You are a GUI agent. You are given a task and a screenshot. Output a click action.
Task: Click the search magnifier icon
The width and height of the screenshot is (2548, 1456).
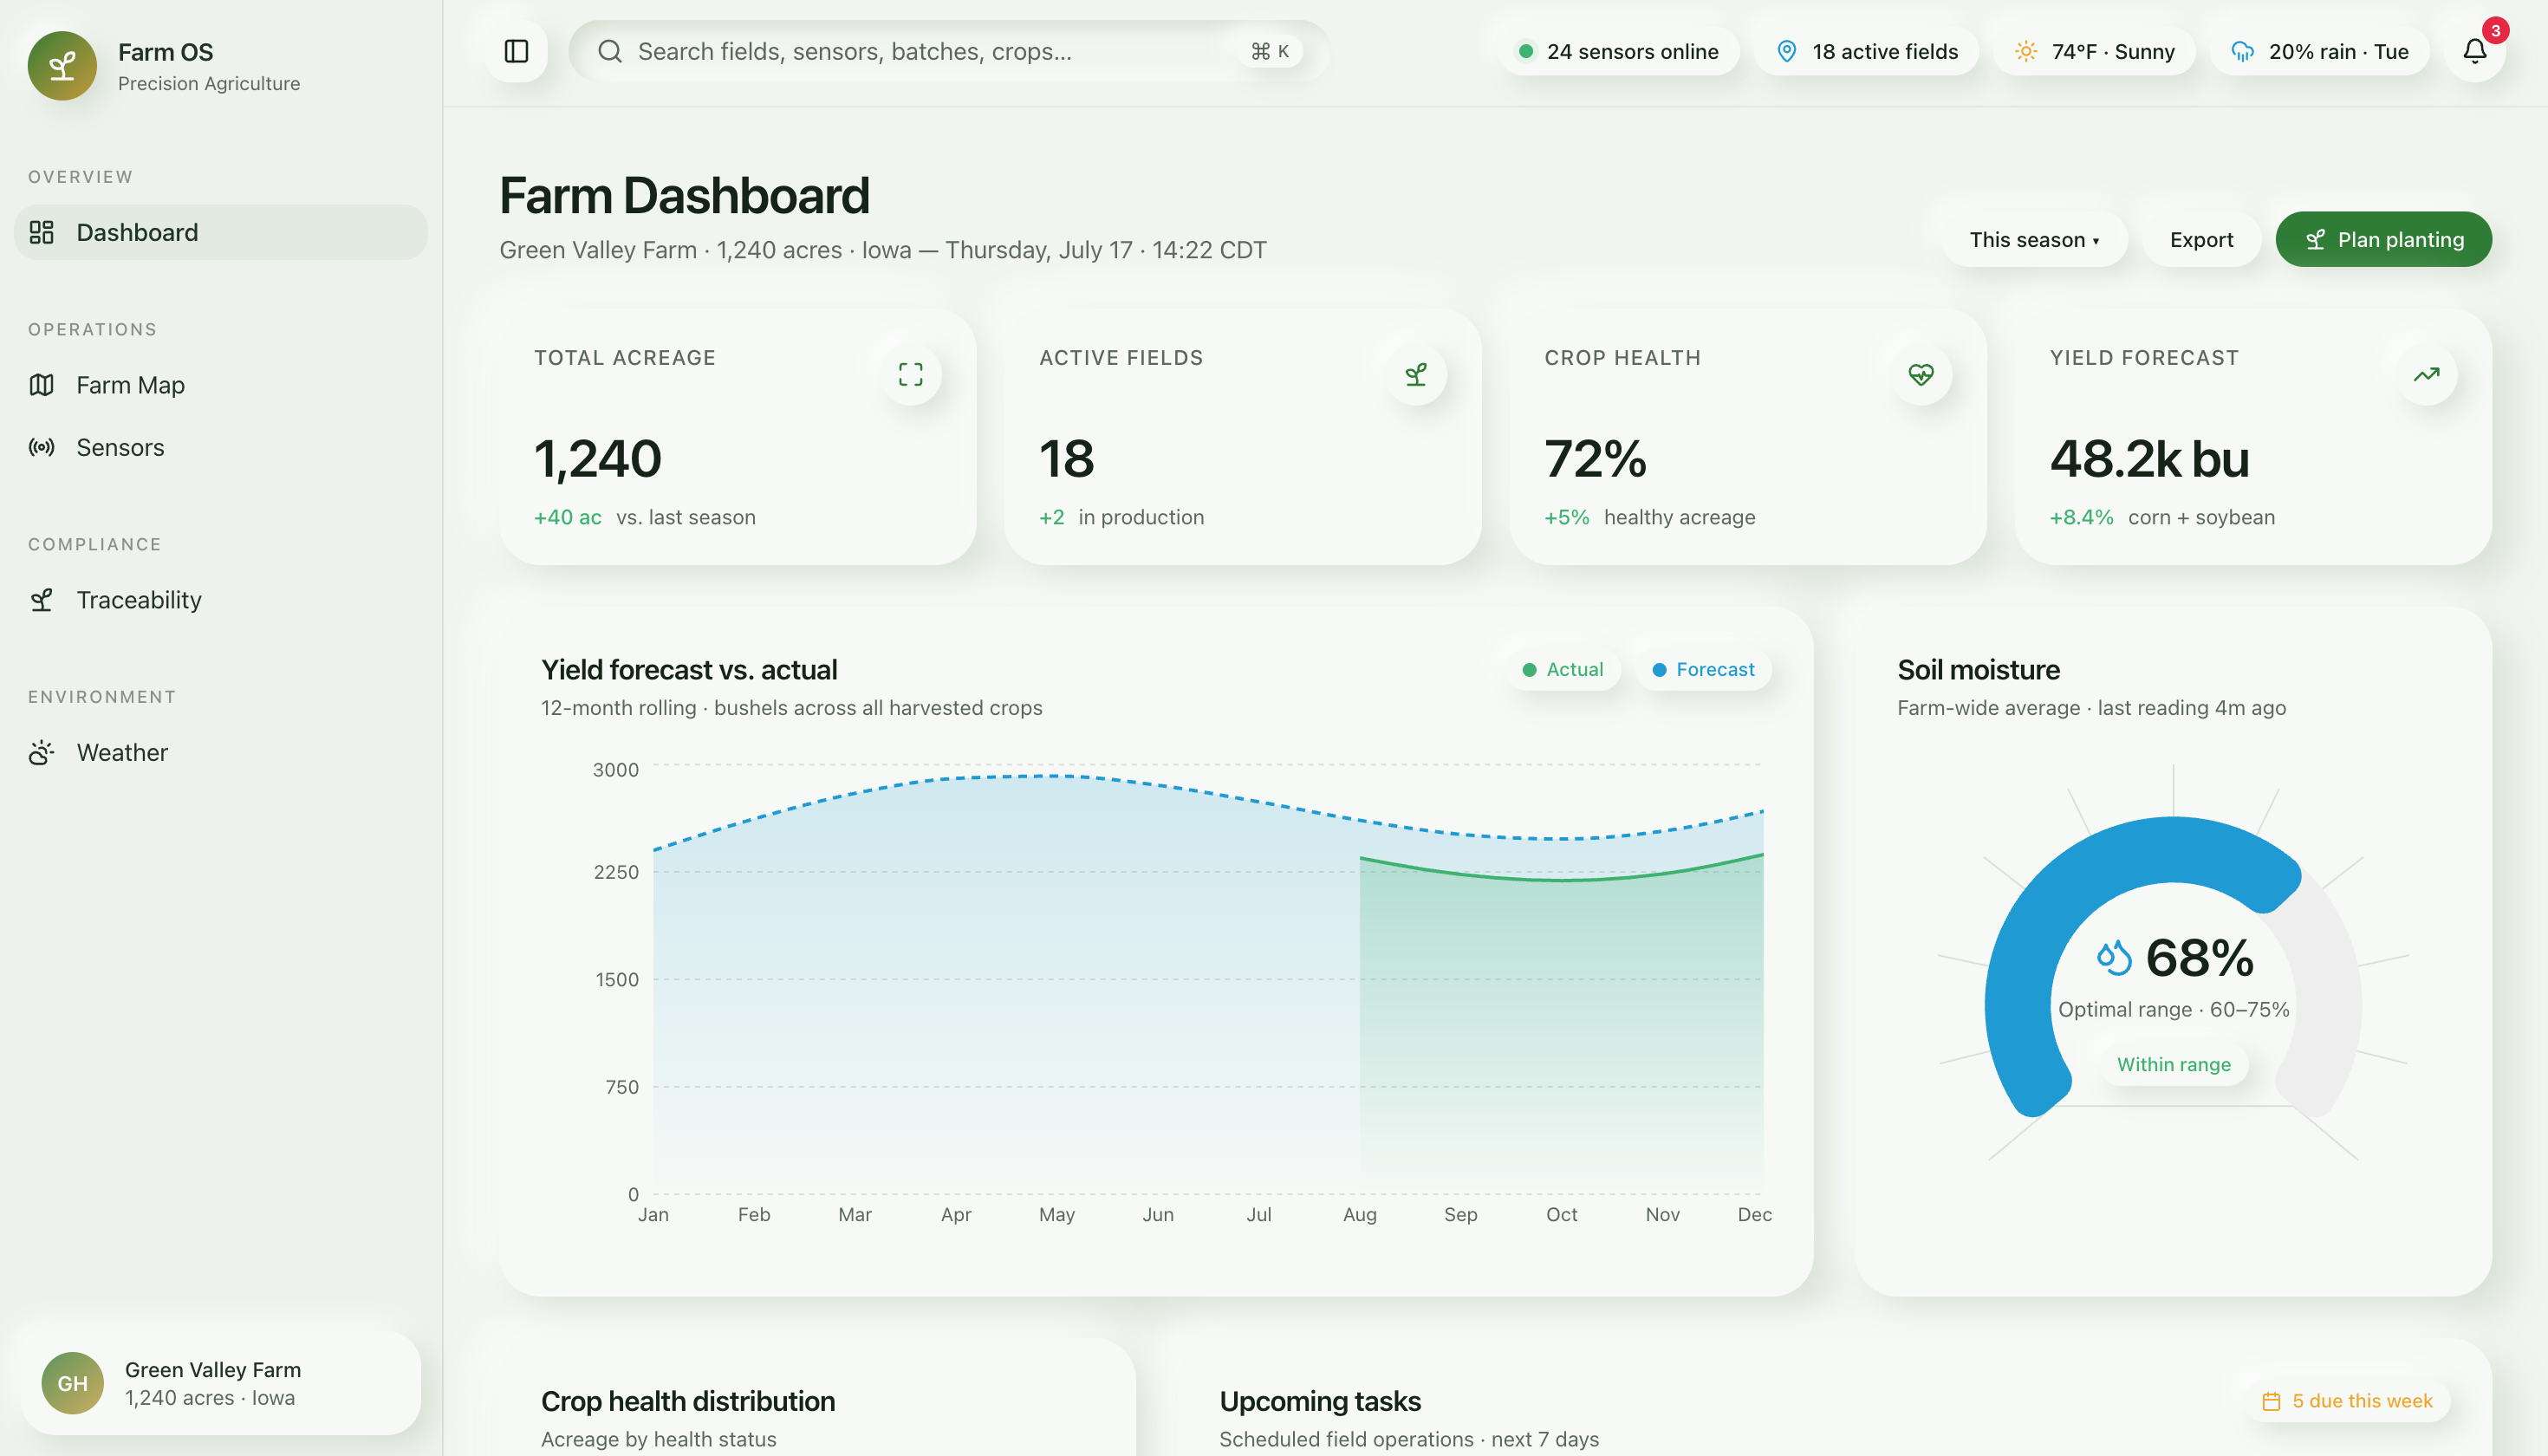pyautogui.click(x=610, y=51)
